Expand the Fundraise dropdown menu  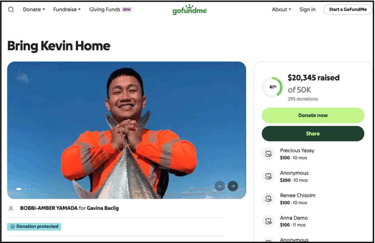[67, 10]
